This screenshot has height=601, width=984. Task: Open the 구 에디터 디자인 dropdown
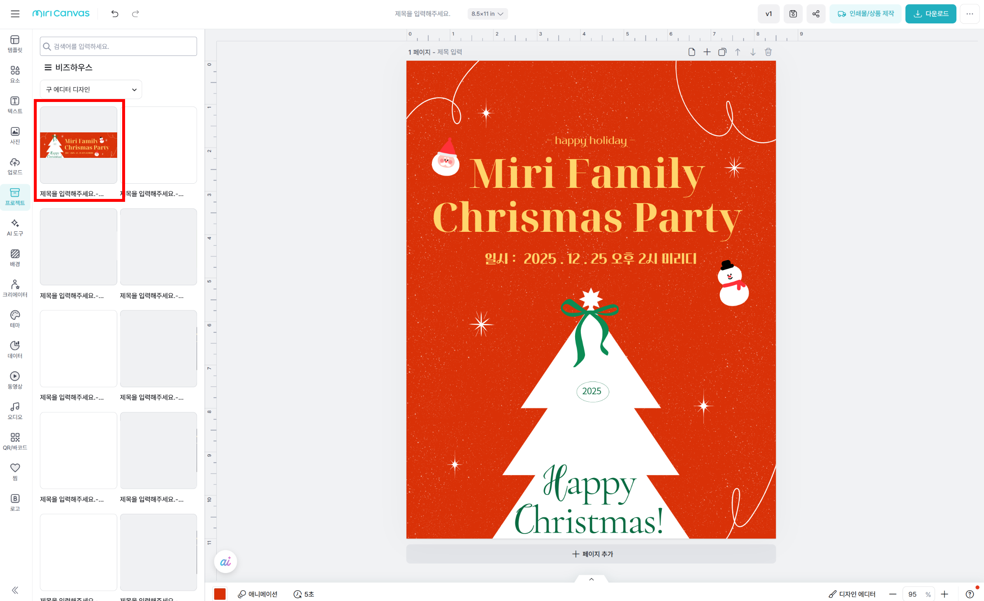point(91,90)
